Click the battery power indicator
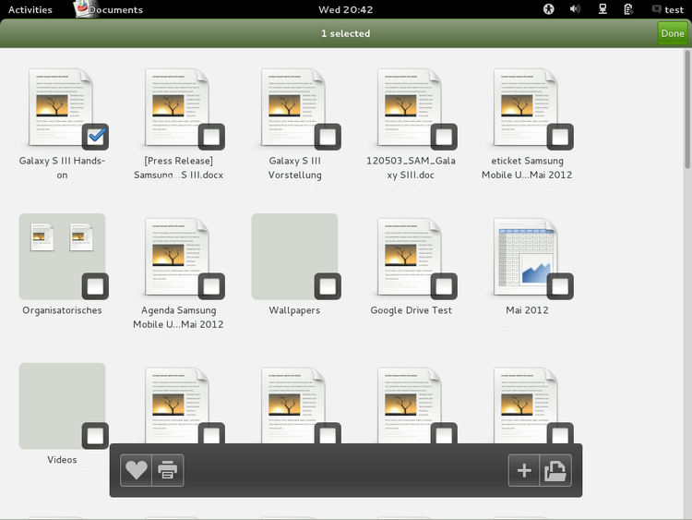Viewport: 692px width, 520px height. pyautogui.click(x=628, y=9)
